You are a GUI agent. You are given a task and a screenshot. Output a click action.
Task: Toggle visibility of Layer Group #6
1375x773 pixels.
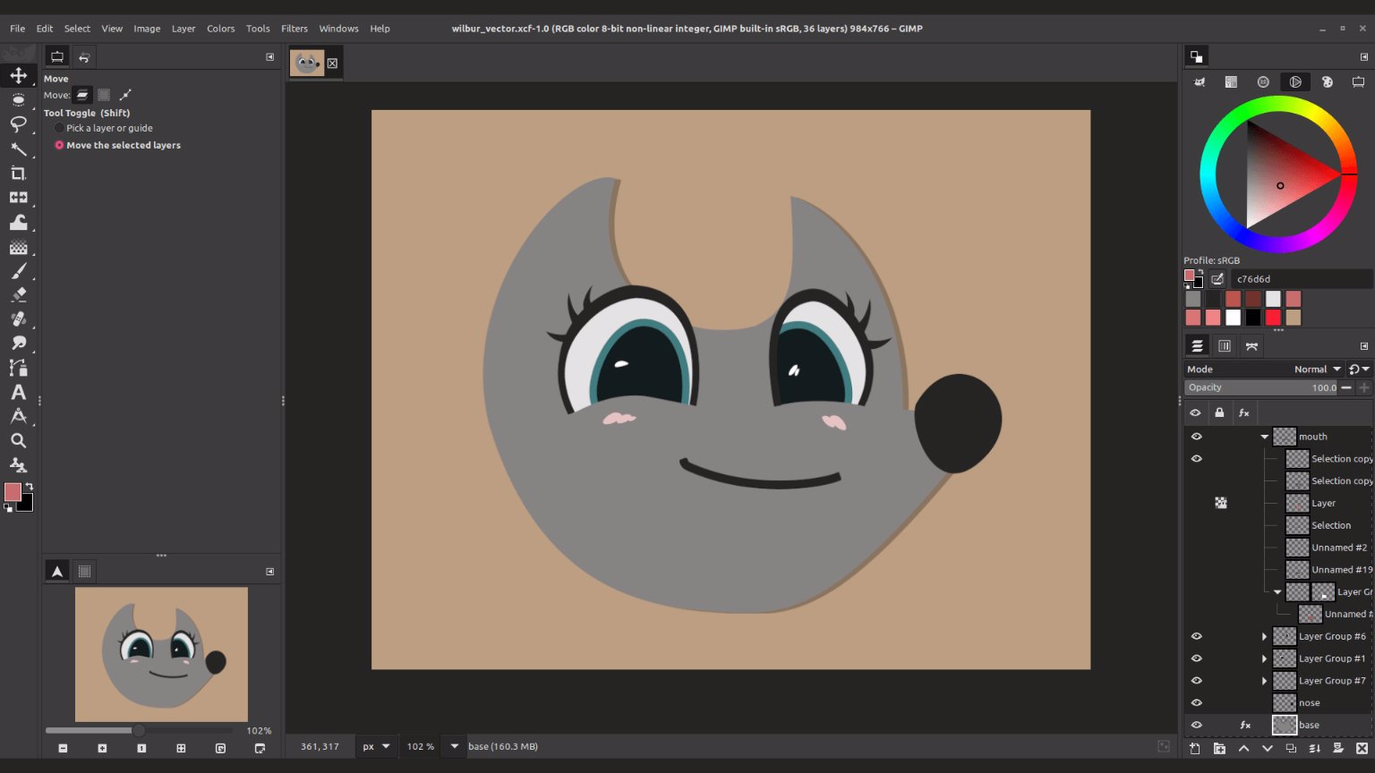tap(1196, 636)
